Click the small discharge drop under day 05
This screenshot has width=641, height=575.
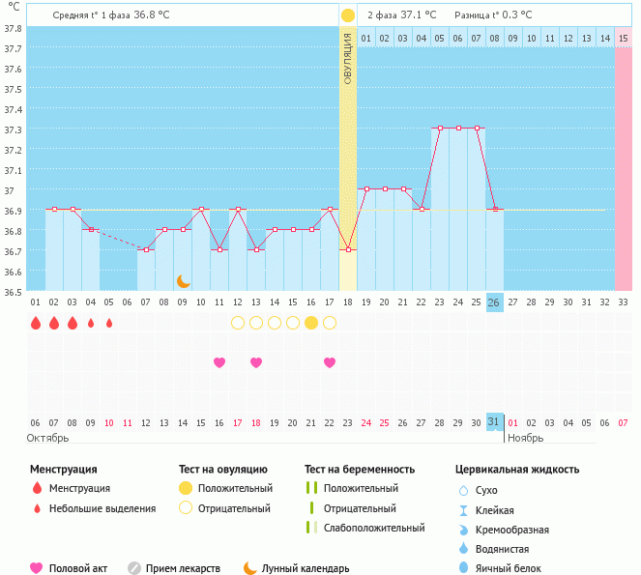[109, 323]
